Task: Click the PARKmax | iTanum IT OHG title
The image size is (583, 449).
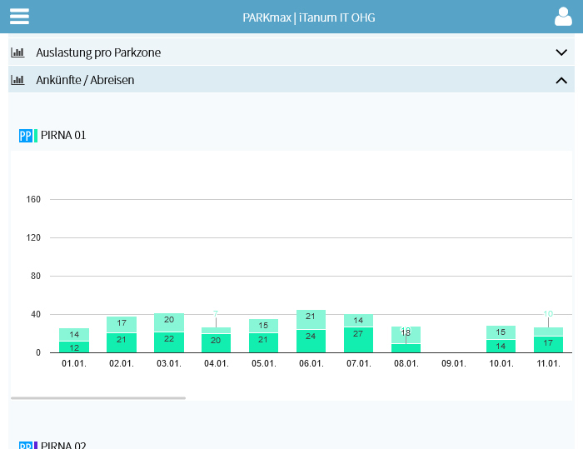Action: (308, 17)
